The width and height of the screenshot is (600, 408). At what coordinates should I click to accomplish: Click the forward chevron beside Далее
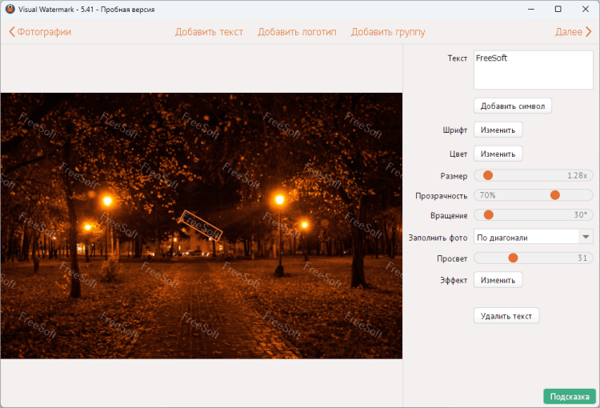point(588,32)
